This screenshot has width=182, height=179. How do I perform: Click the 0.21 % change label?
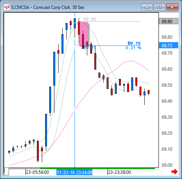(x=133, y=48)
